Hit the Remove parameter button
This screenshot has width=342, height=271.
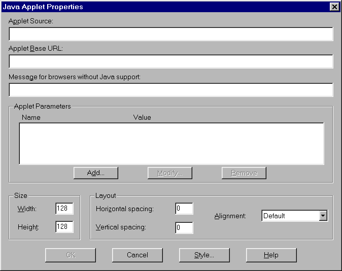click(x=244, y=173)
